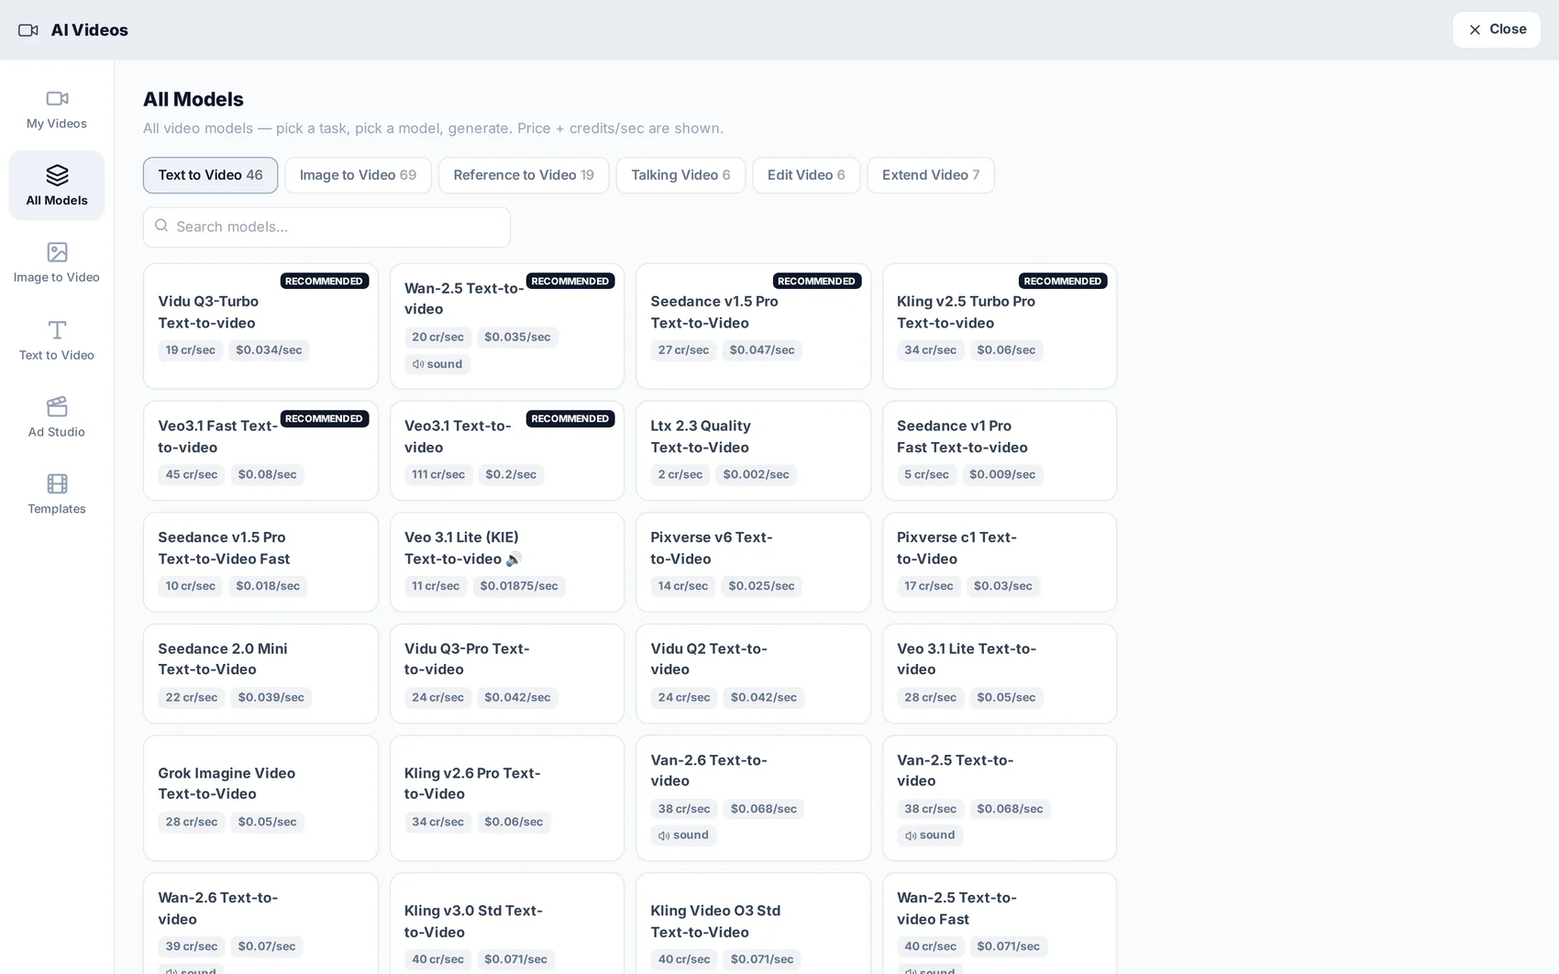Pick Veo 3.1 Lite (KIE) Text-to-video card
This screenshot has width=1559, height=974.
click(x=507, y=561)
